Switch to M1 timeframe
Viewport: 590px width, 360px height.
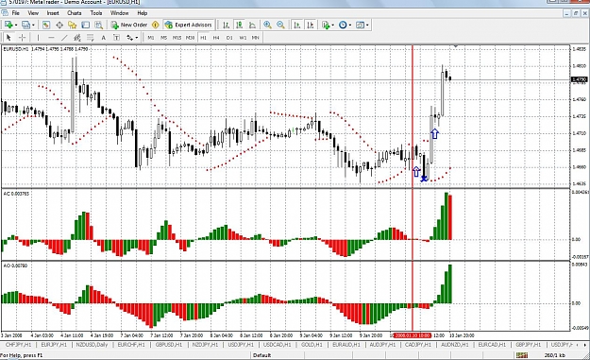tap(151, 38)
